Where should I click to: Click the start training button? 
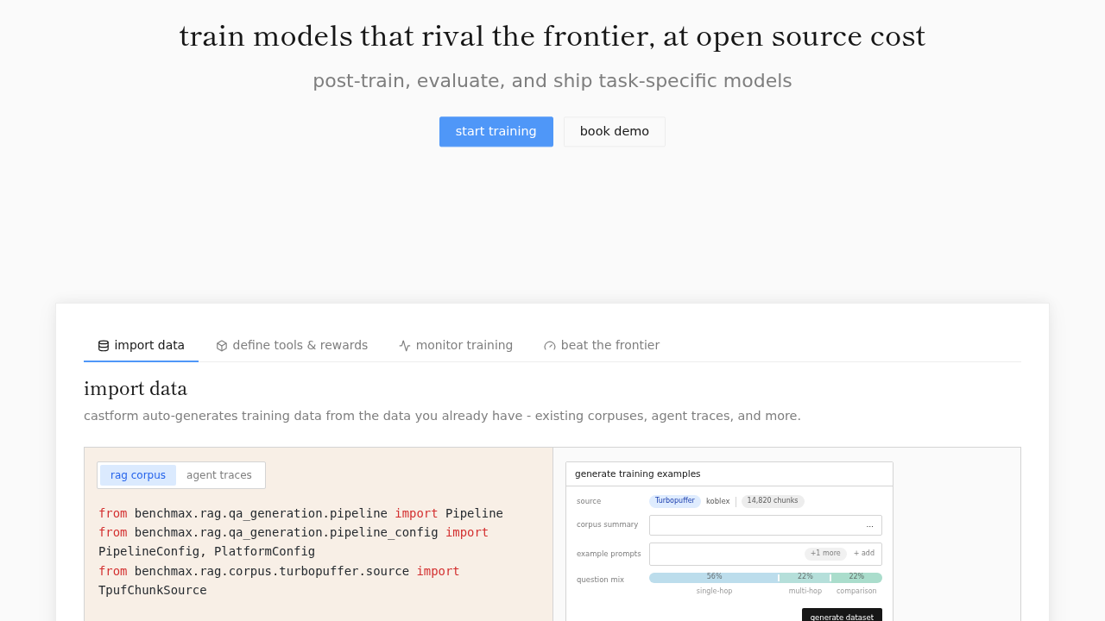(496, 132)
